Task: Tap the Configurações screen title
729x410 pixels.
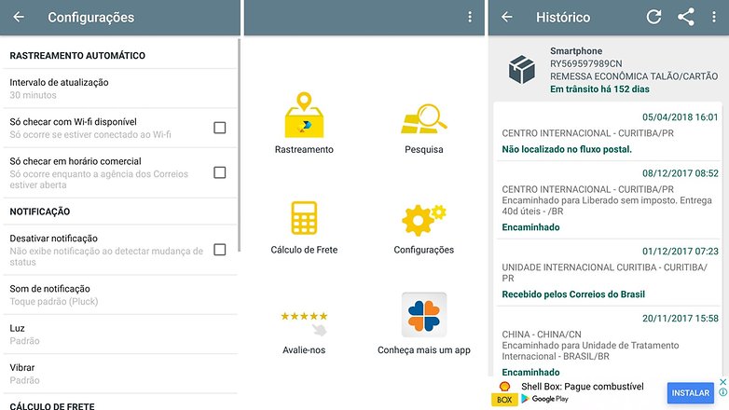Action: [x=91, y=18]
